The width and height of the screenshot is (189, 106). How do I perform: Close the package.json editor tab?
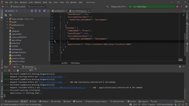pyautogui.click(x=66, y=11)
